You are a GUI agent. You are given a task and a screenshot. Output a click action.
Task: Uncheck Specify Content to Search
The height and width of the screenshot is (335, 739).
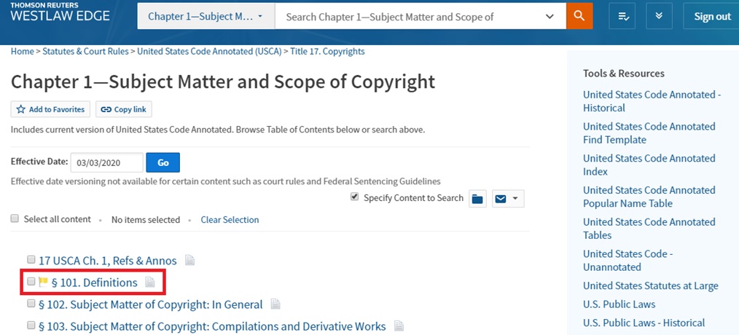pos(355,197)
